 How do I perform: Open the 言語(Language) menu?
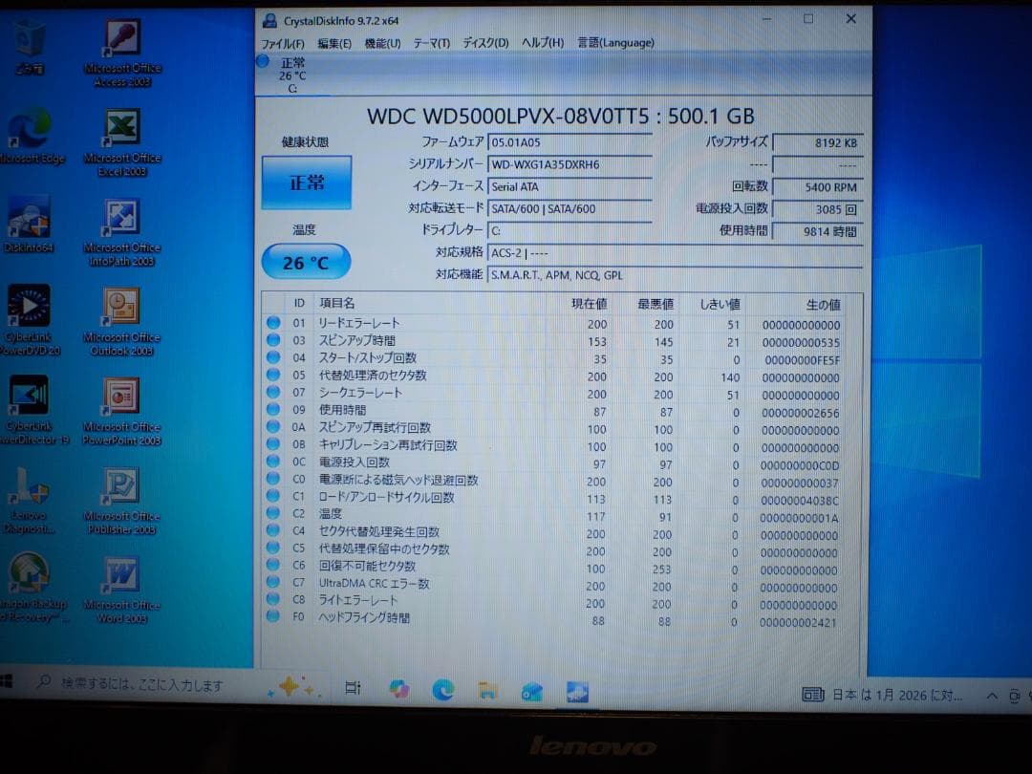(615, 43)
